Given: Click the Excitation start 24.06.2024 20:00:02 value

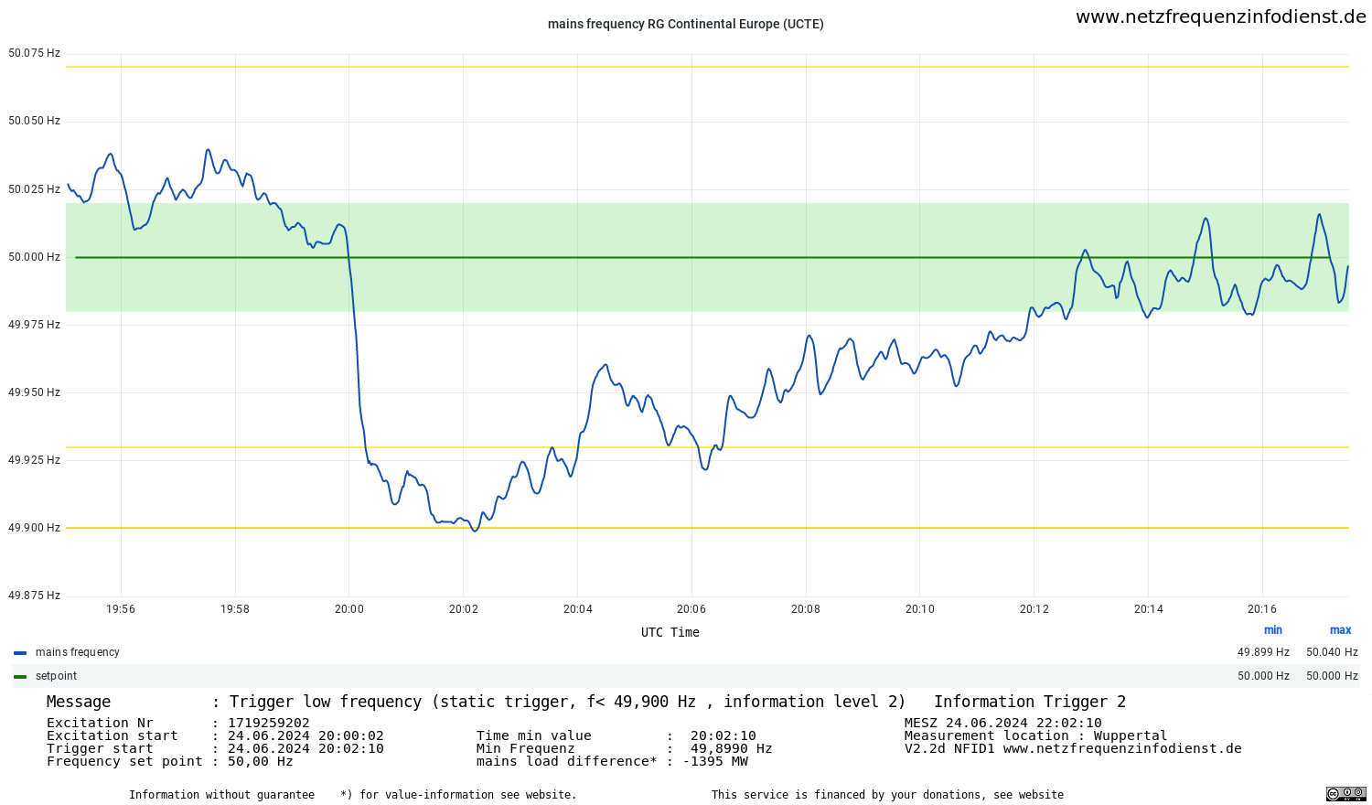Looking at the screenshot, I should pos(305,735).
